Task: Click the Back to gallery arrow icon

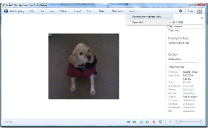Action: click(6, 11)
